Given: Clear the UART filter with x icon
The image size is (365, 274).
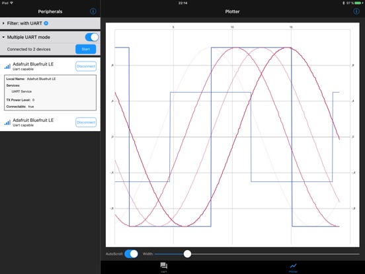Looking at the screenshot, I should [46, 23].
